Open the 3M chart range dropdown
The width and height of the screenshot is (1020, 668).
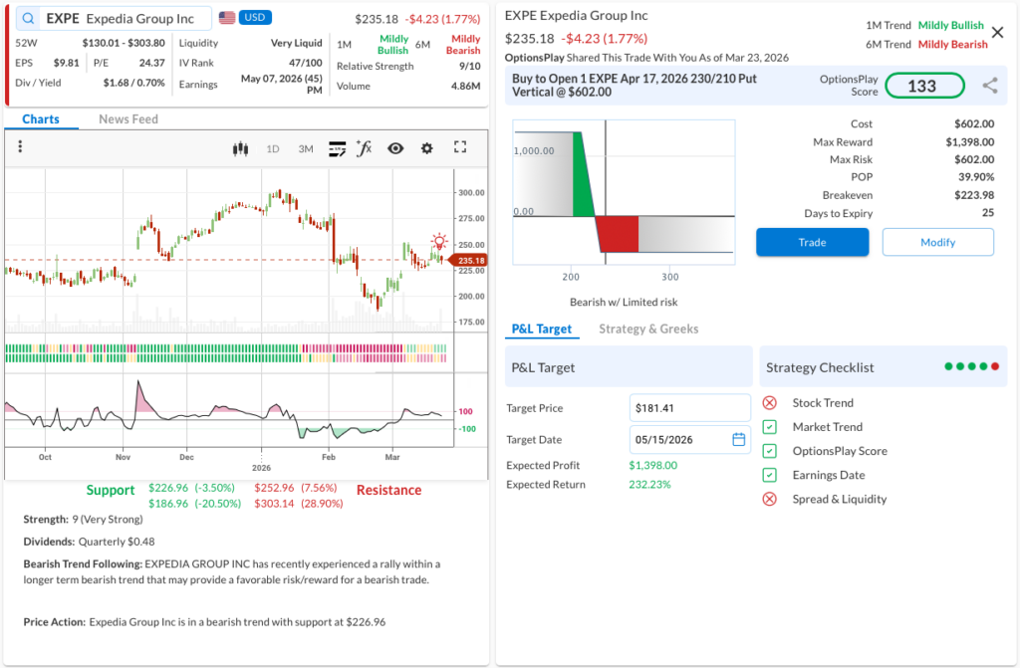[306, 148]
